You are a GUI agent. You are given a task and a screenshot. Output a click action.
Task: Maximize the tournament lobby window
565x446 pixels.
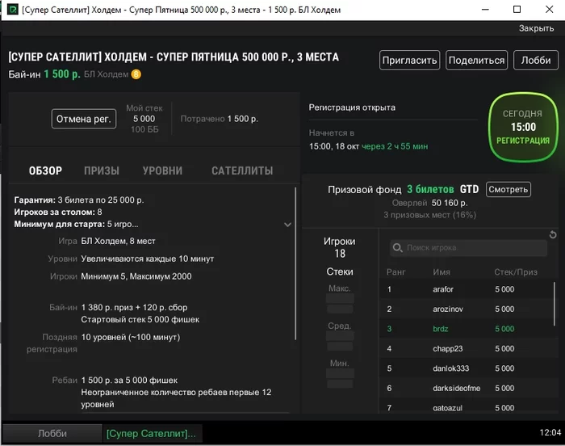tap(517, 10)
